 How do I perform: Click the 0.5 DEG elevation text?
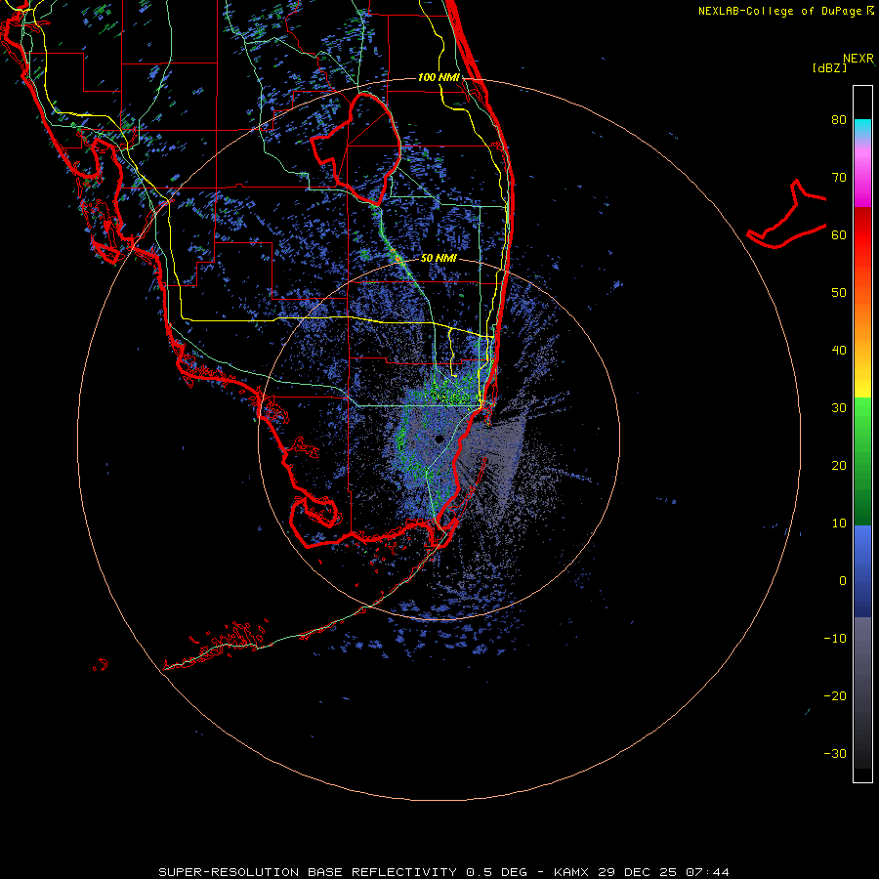[x=497, y=872]
